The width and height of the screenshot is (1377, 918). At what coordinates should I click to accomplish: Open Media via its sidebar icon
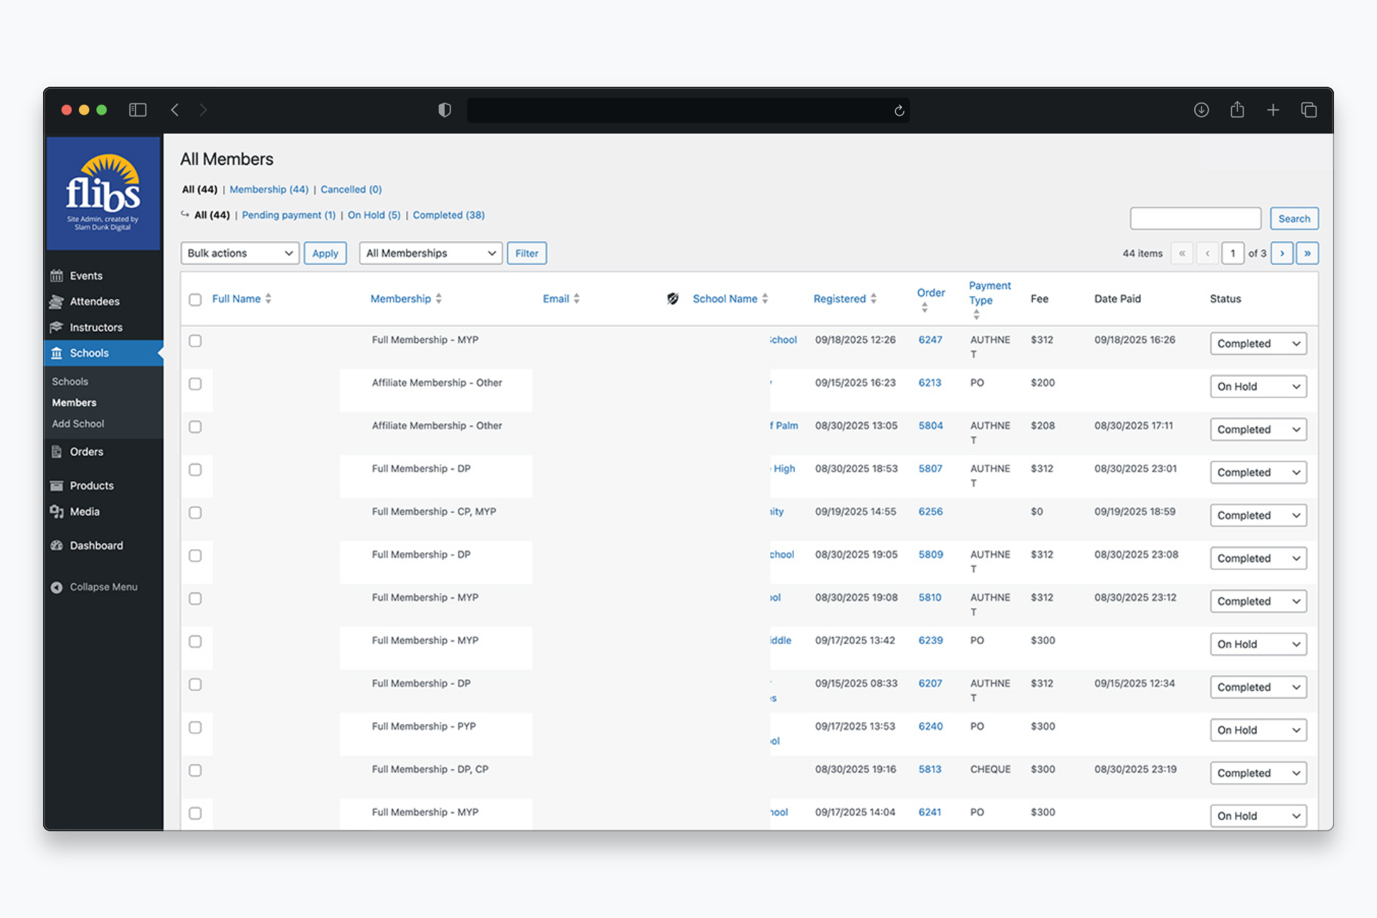pos(57,511)
